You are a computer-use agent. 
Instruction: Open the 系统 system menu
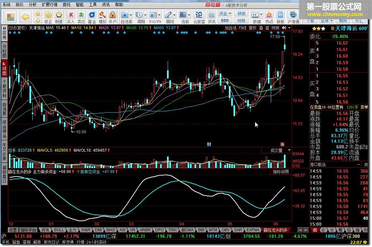(x=7, y=5)
